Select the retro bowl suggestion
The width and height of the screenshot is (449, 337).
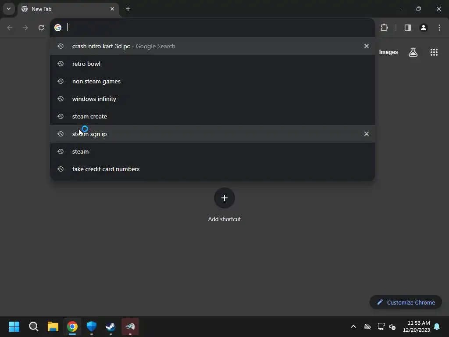[x=213, y=64]
